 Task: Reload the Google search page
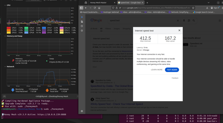tap(95, 8)
